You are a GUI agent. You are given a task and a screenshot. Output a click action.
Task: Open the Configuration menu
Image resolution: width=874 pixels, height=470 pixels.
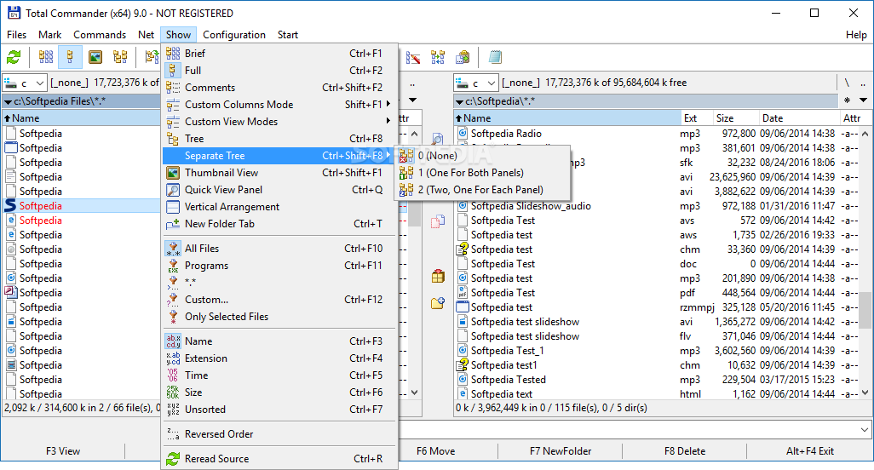pos(234,35)
